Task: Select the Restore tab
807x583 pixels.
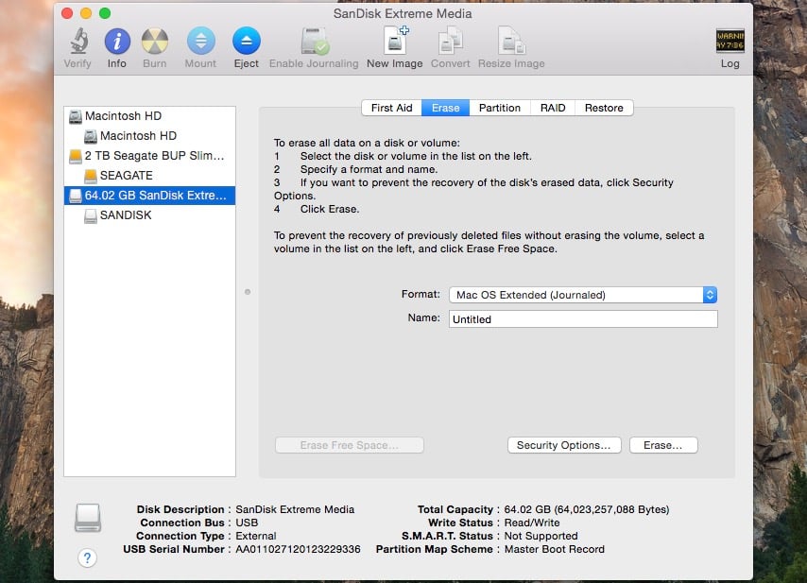Action: pyautogui.click(x=604, y=108)
